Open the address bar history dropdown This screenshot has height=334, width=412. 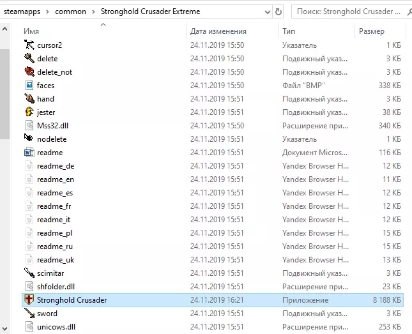[268, 12]
